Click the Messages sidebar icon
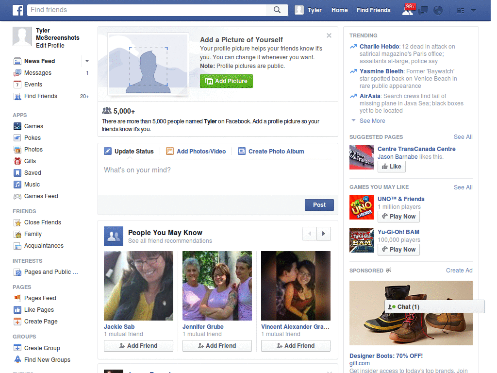Screen dimensions: 497x373 (17, 73)
